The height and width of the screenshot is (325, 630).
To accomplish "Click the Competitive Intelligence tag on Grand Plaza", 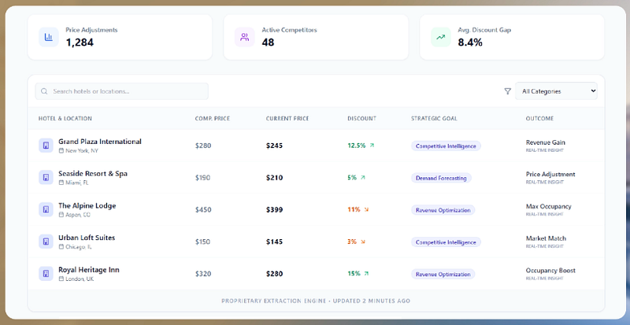I will 446,146.
